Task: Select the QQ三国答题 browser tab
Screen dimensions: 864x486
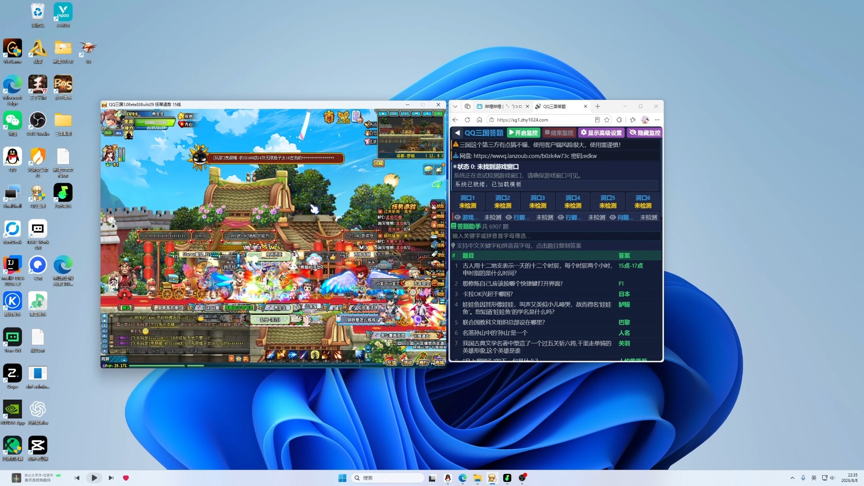Action: 561,107
